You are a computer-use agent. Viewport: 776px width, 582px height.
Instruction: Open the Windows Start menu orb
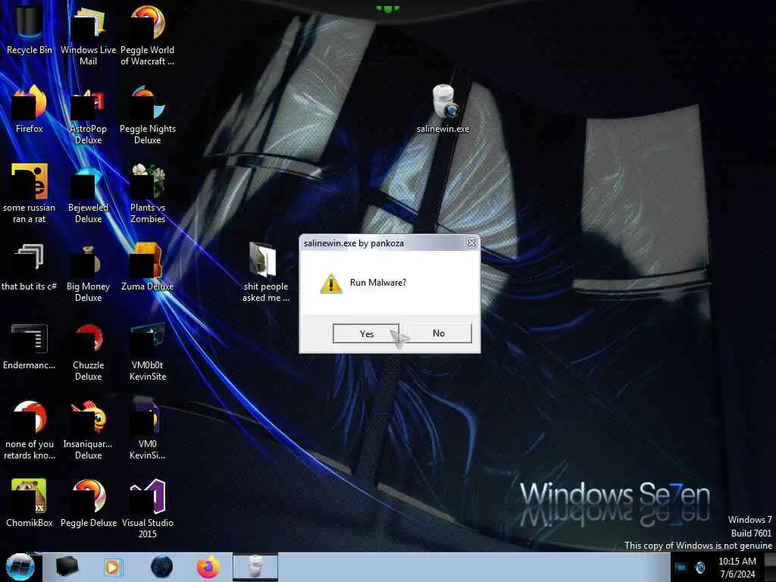[x=20, y=567]
